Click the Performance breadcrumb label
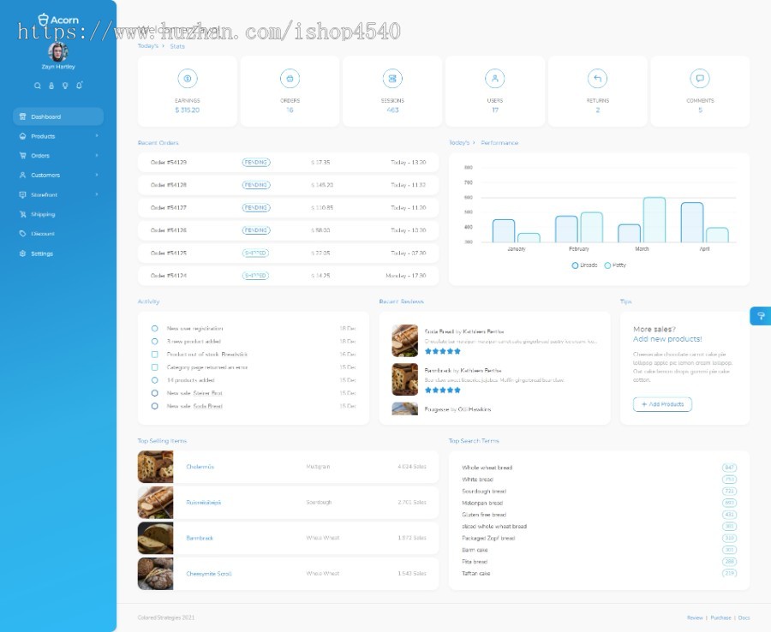771x632 pixels. [499, 142]
